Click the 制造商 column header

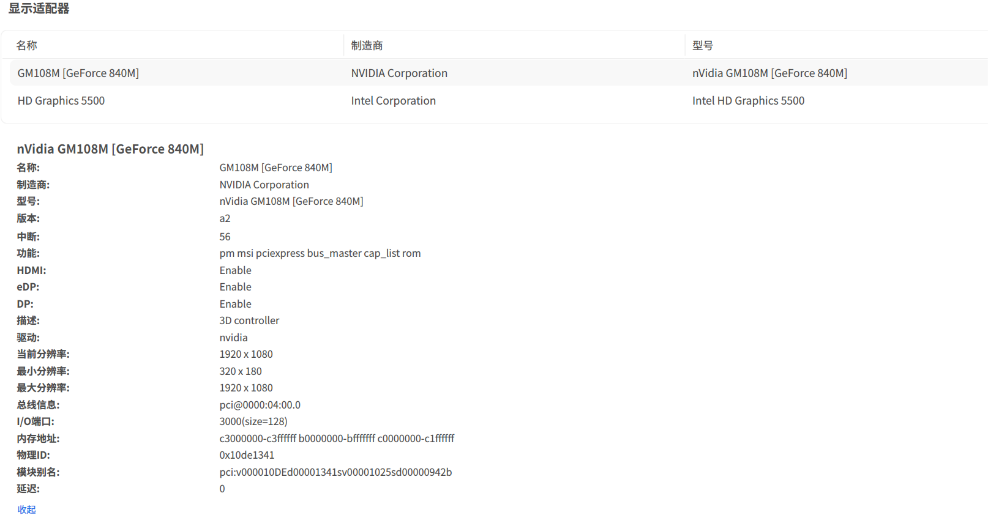[367, 46]
